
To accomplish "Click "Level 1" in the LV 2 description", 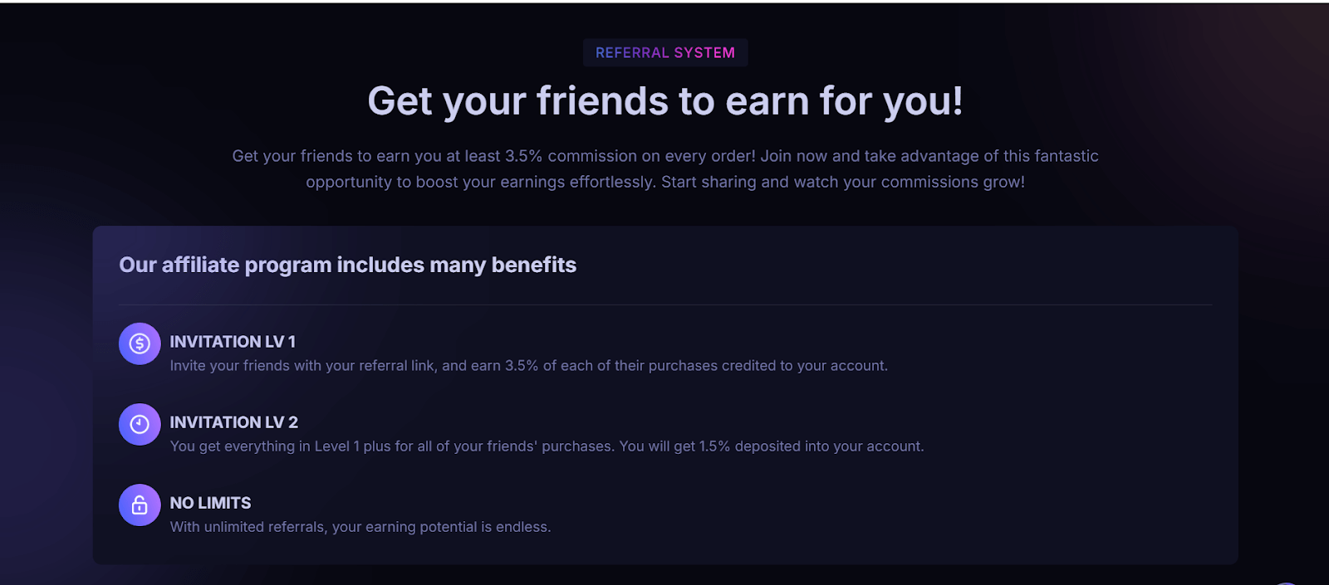I will point(336,446).
